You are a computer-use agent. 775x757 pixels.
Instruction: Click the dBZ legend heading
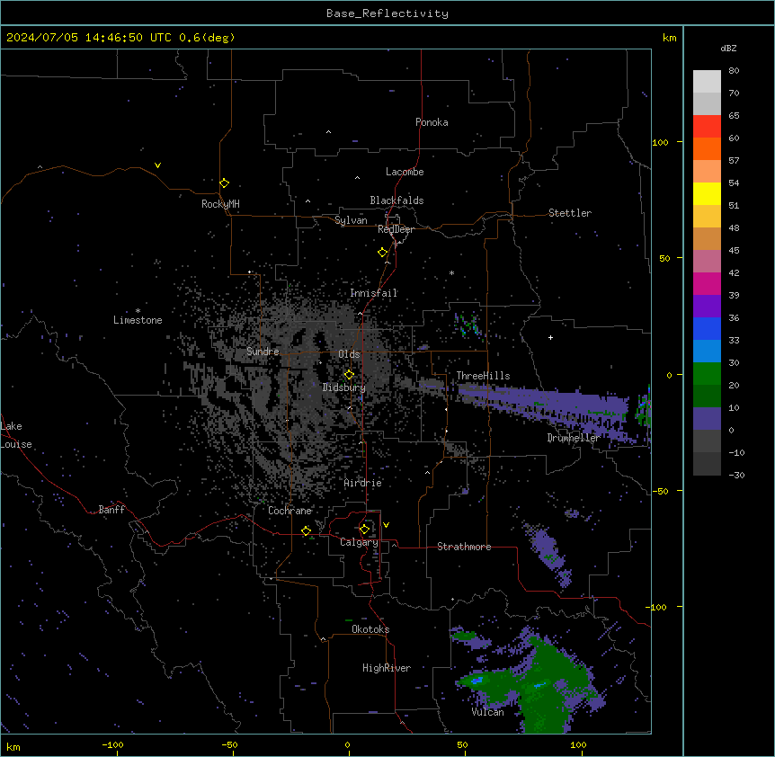click(728, 48)
